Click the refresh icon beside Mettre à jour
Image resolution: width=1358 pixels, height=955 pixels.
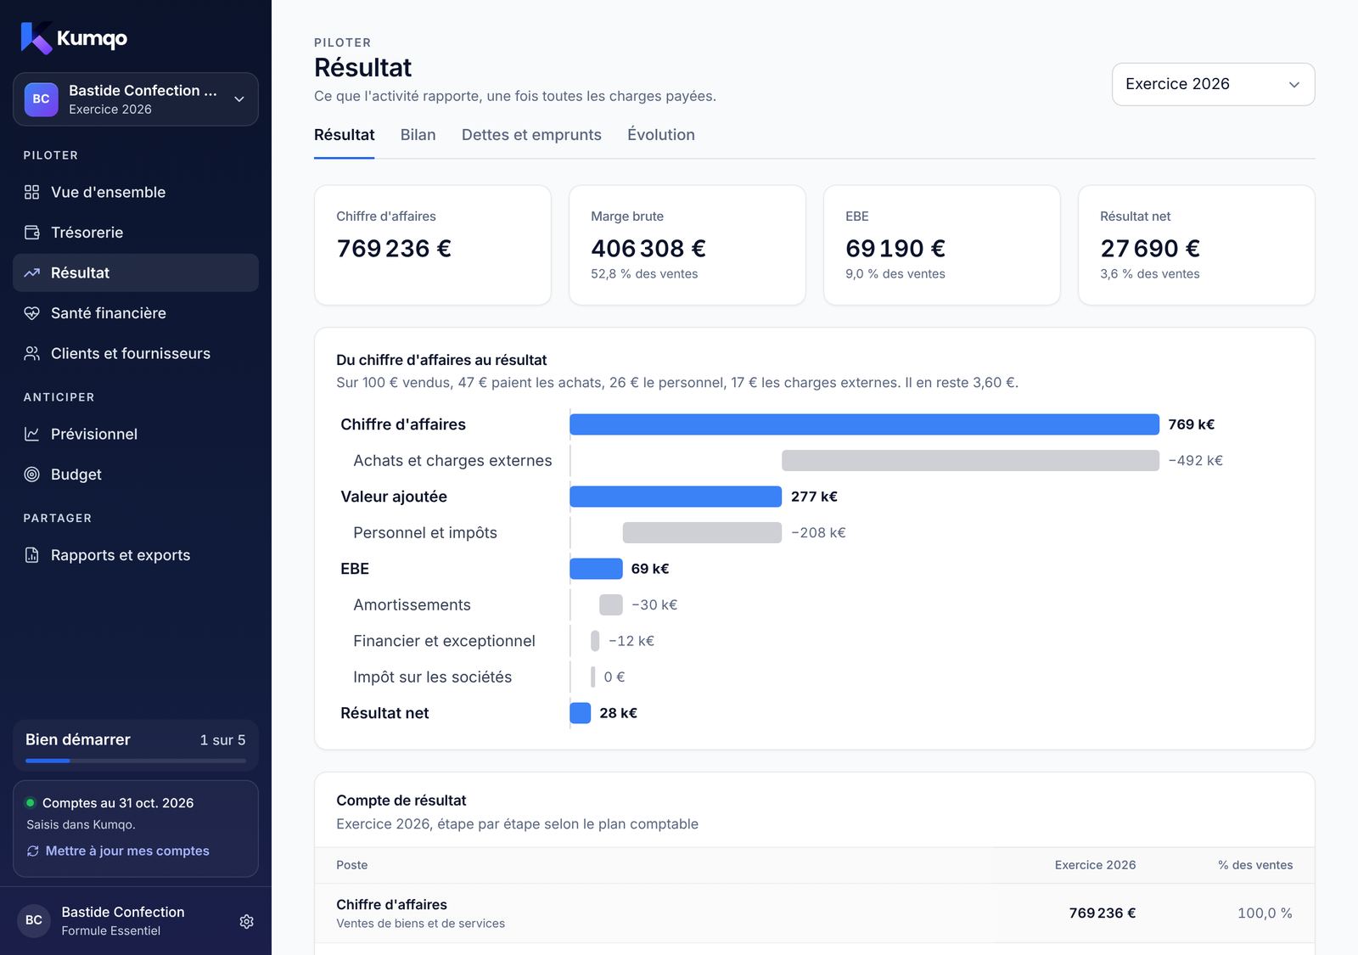tap(33, 851)
